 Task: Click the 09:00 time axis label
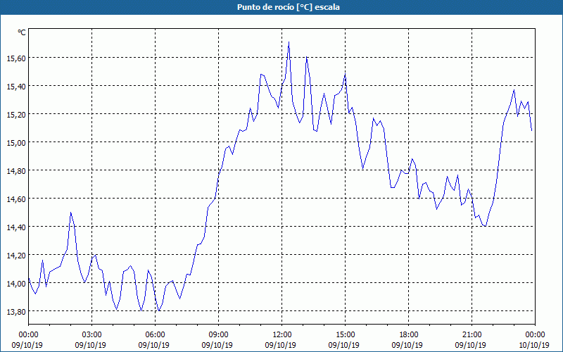tap(218, 335)
